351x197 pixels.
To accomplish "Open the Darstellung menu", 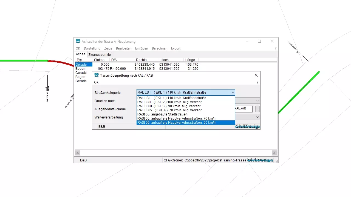I will point(92,48).
